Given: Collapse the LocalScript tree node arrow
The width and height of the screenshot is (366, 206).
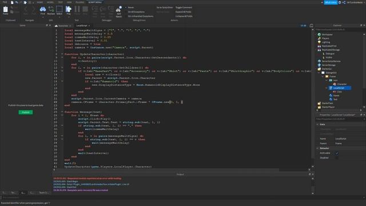Looking at the screenshot, I should (327, 88).
